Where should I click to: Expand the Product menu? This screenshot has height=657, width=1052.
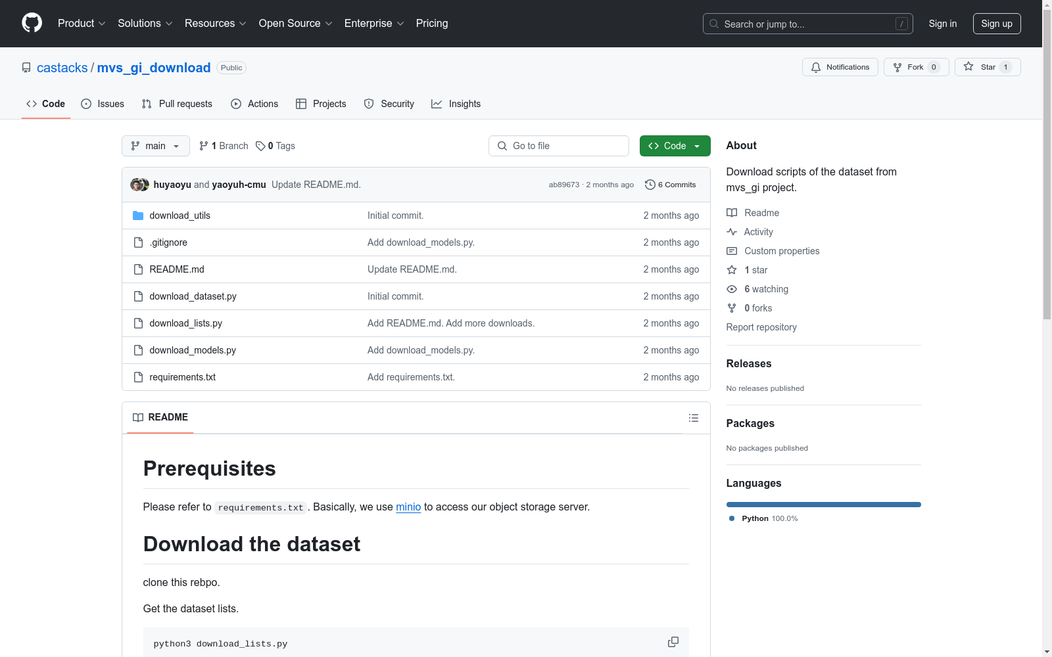[x=82, y=24]
